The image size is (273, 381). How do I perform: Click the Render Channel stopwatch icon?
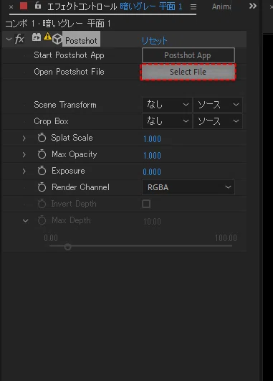click(x=42, y=187)
